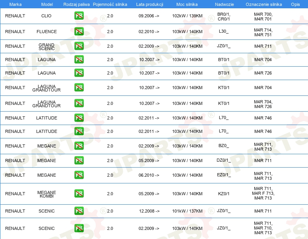
Task: Click the power value 101kW / 137KM
Action: (x=187, y=211)
